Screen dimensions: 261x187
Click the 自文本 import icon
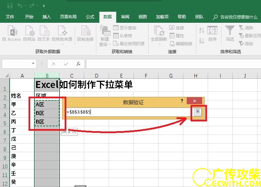pos(44,33)
